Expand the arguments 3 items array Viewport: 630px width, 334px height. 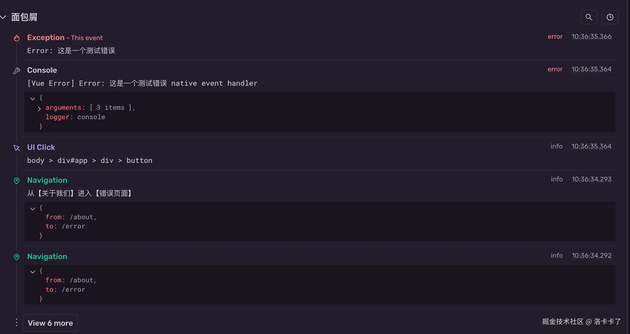coord(39,109)
